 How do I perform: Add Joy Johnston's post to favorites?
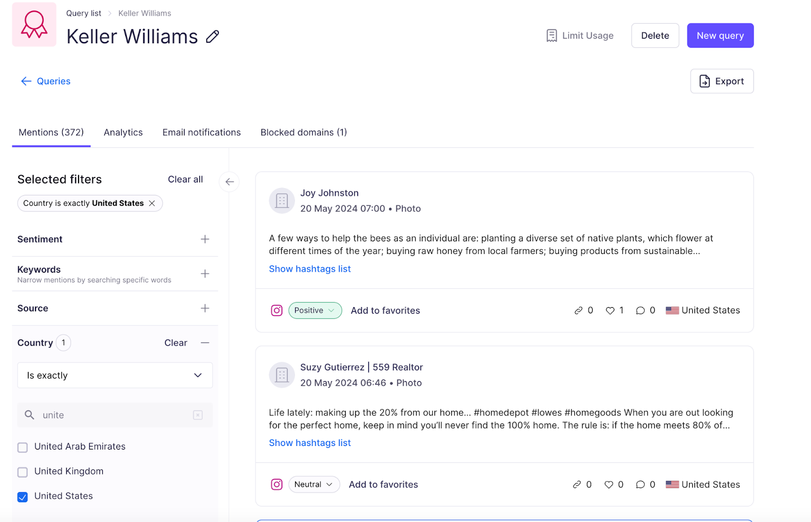pyautogui.click(x=385, y=311)
